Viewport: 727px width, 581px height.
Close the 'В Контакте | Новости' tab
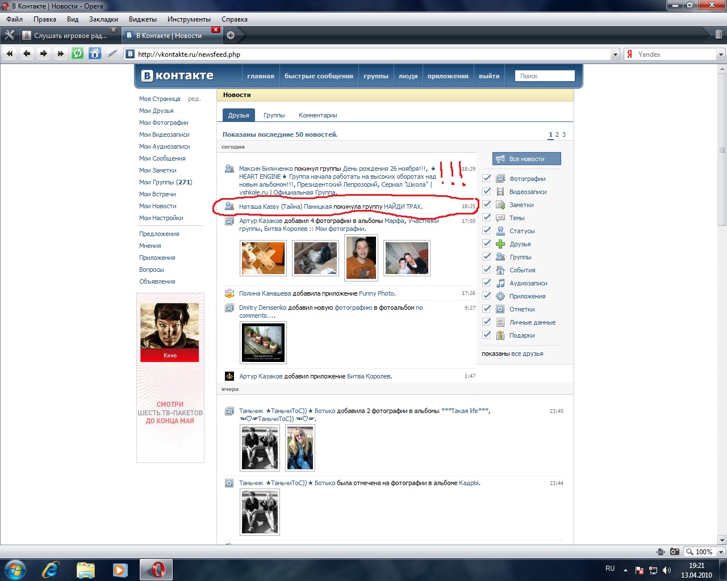tap(215, 30)
